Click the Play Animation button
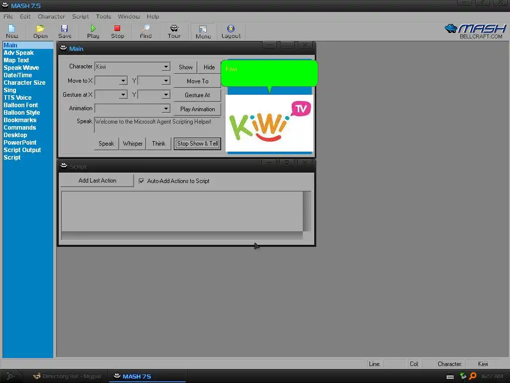 click(197, 109)
